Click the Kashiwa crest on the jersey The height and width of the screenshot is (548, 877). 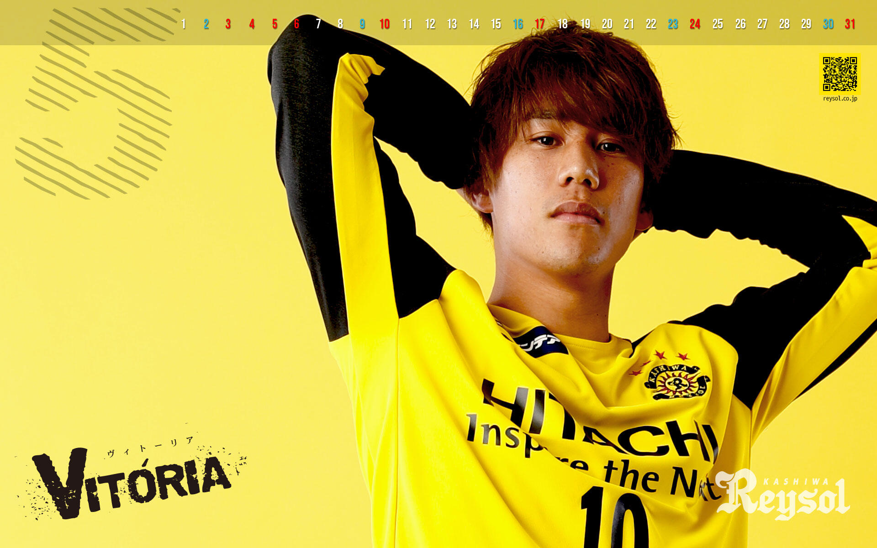pos(677,382)
